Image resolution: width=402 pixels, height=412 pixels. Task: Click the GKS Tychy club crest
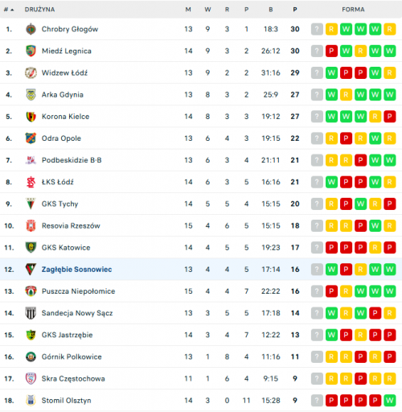click(x=31, y=204)
